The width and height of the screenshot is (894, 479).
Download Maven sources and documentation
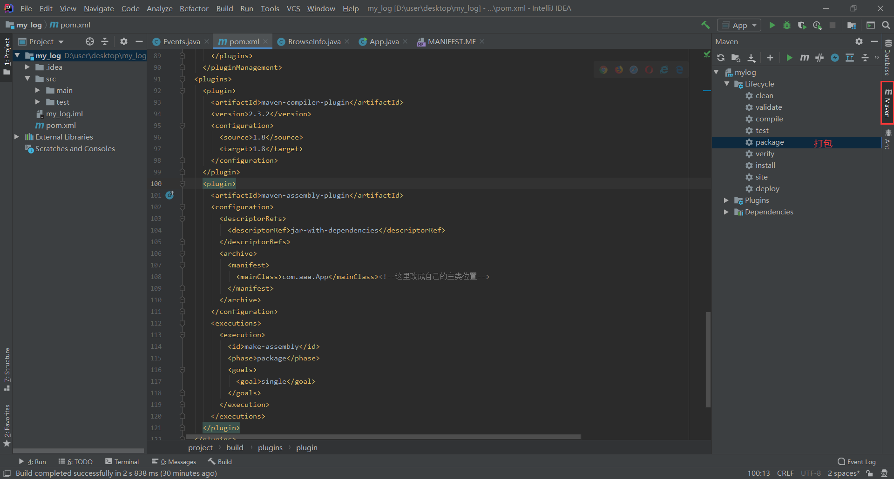tap(752, 58)
